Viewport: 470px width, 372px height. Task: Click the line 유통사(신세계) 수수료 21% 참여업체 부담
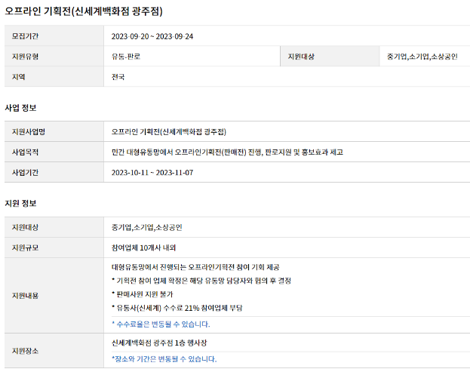tap(177, 308)
